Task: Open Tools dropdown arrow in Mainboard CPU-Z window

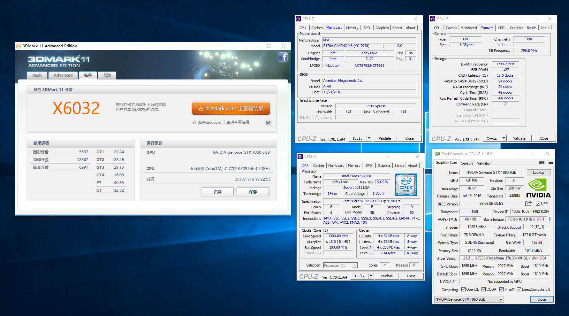Action: coord(369,138)
